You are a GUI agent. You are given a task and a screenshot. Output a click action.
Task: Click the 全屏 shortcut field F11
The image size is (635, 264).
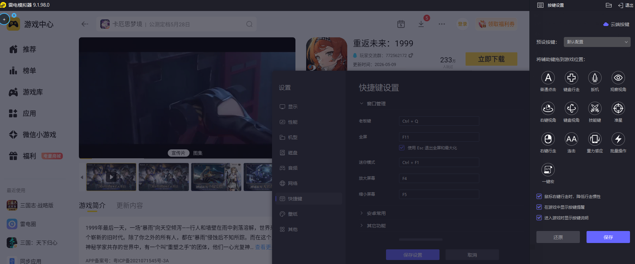click(439, 137)
